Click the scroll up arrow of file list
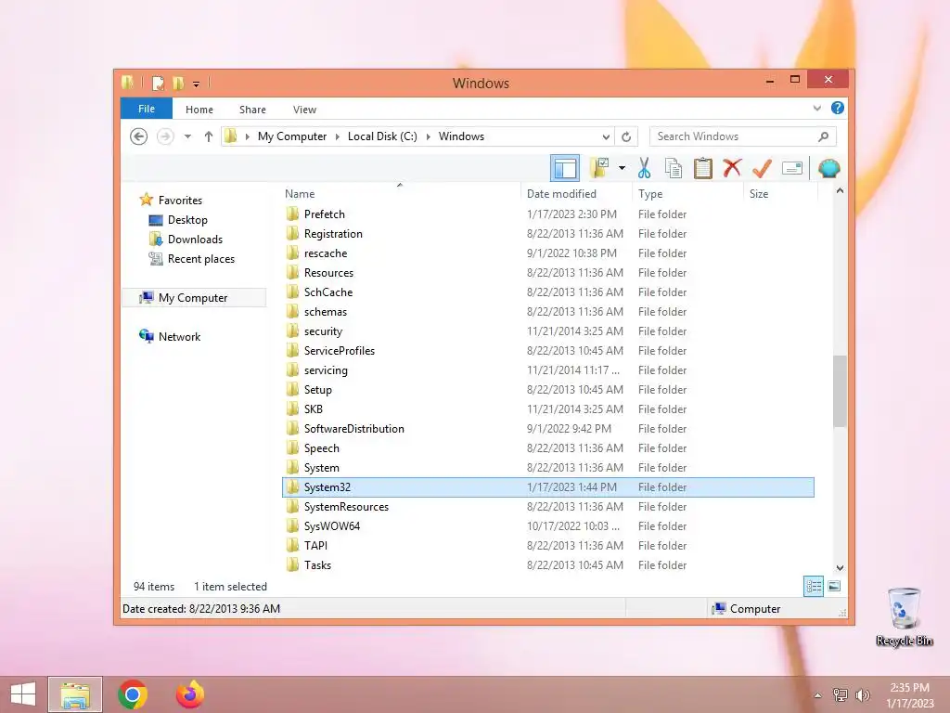Image resolution: width=950 pixels, height=713 pixels. tap(840, 191)
